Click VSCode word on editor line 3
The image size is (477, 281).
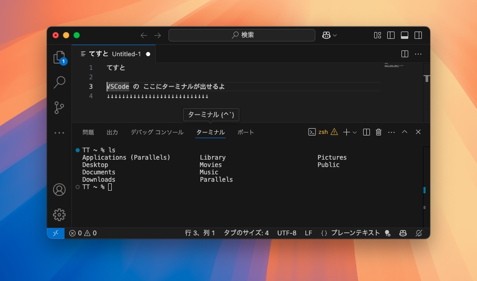pyautogui.click(x=118, y=87)
